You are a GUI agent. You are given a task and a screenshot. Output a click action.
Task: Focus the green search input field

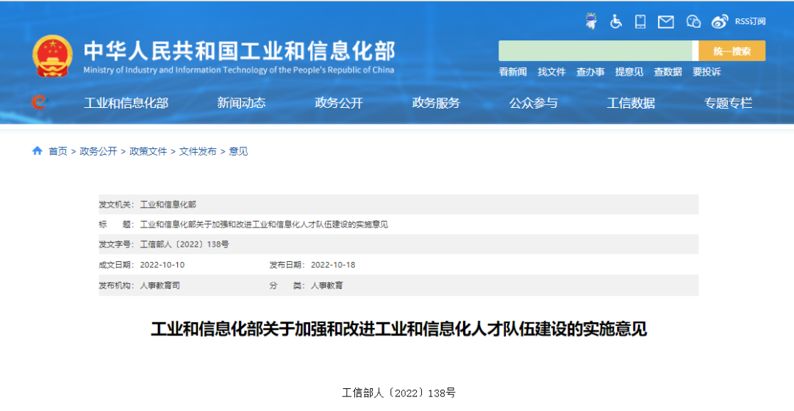coord(595,51)
